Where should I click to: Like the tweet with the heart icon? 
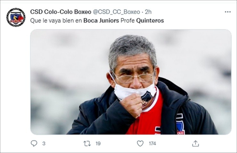tap(140, 143)
